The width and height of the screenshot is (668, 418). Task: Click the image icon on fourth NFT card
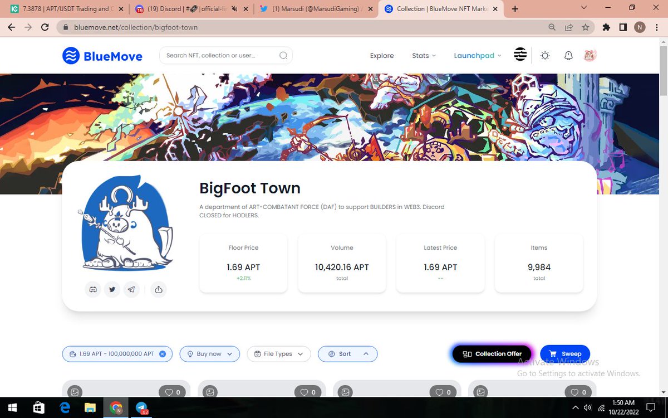point(481,392)
